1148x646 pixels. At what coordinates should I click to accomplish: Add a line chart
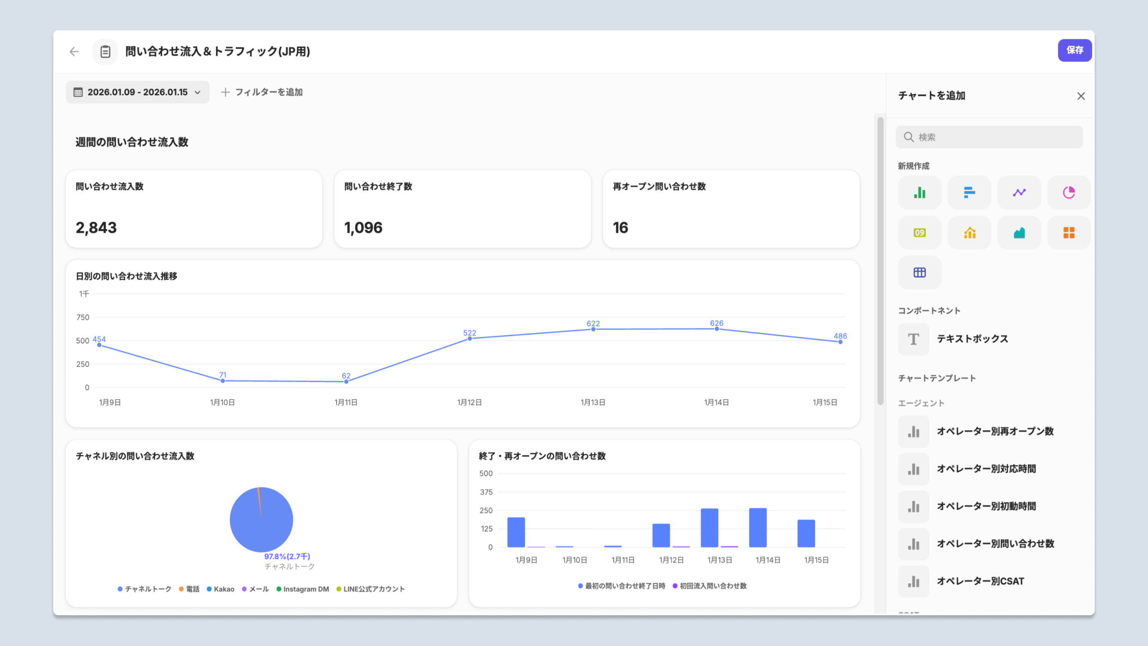(x=1019, y=193)
